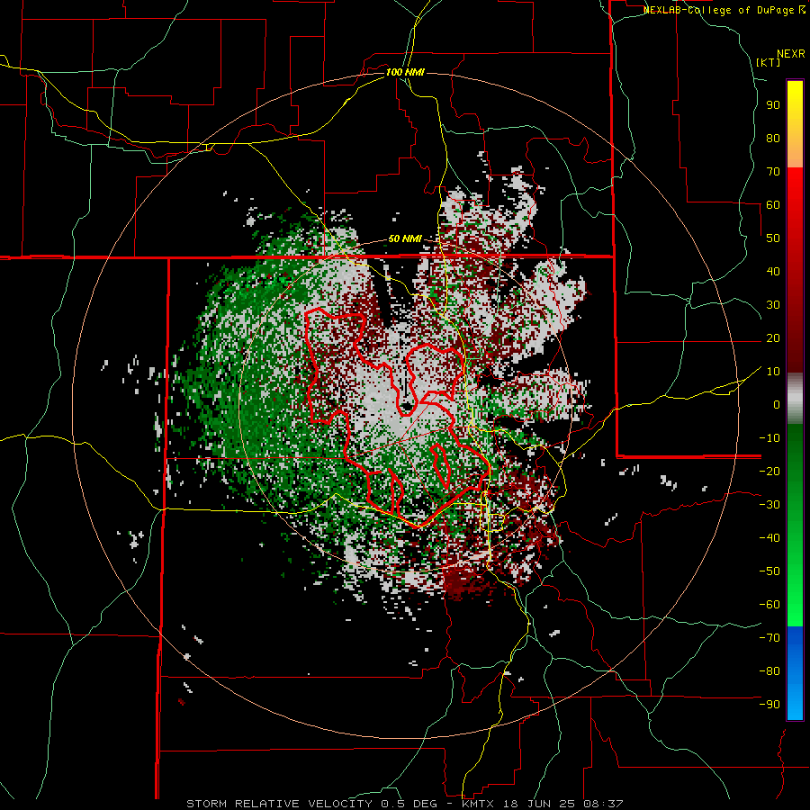Click the STORM RELATIVE VELOCITY product caption

(404, 804)
